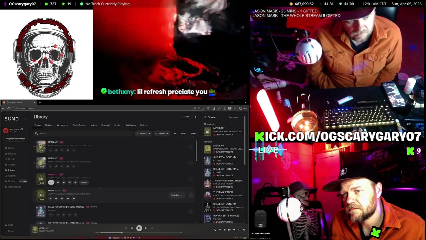This screenshot has height=240, width=426.
Task: Focus the Library search field
Action: coord(83,134)
